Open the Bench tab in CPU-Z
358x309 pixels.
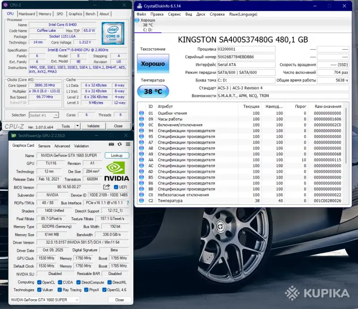pyautogui.click(x=90, y=14)
